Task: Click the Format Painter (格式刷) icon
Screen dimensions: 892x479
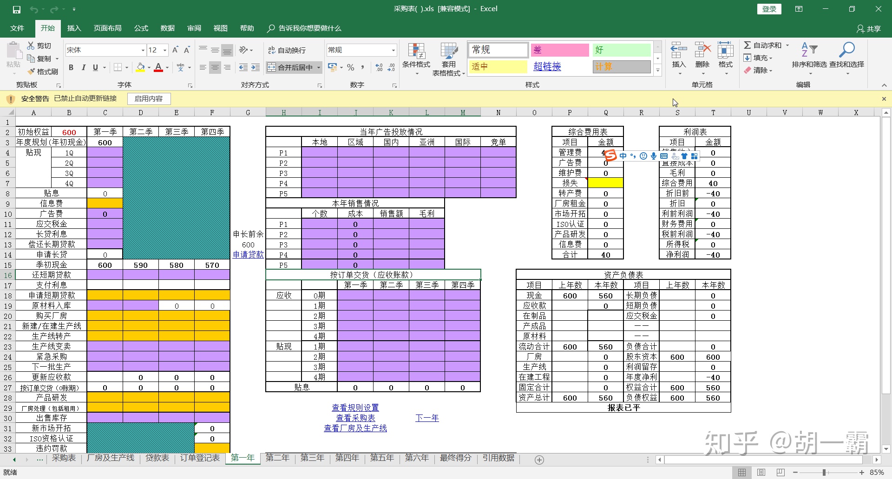Action: click(x=31, y=71)
